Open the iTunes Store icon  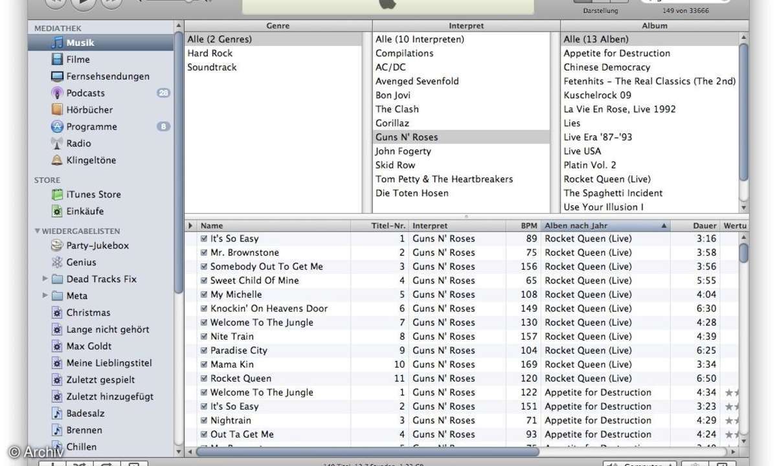point(57,194)
